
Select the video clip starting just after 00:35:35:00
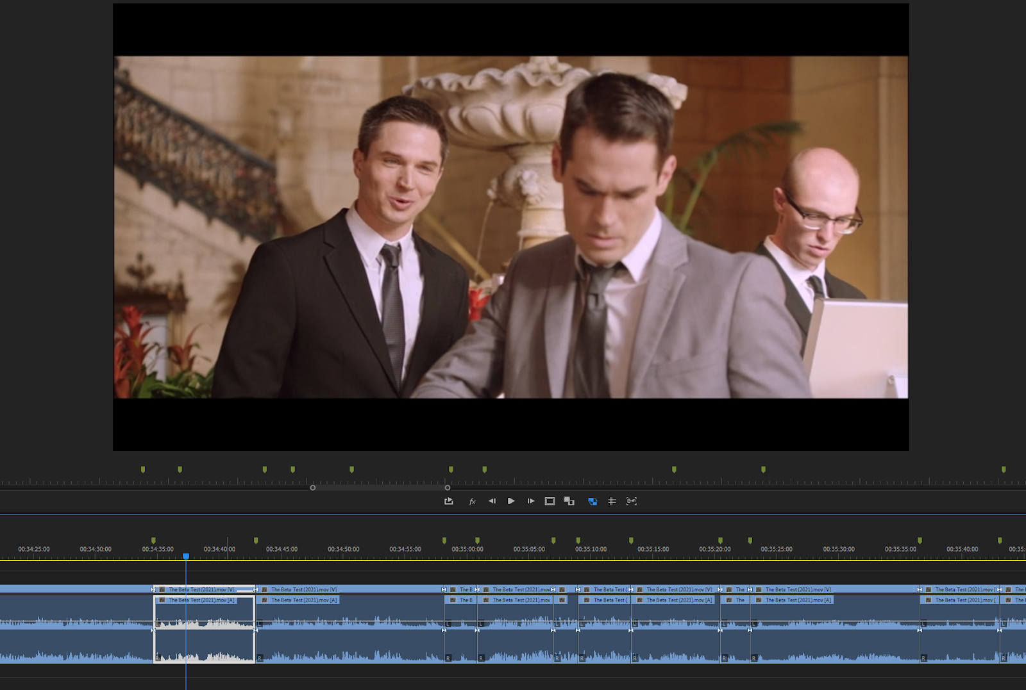click(x=960, y=589)
